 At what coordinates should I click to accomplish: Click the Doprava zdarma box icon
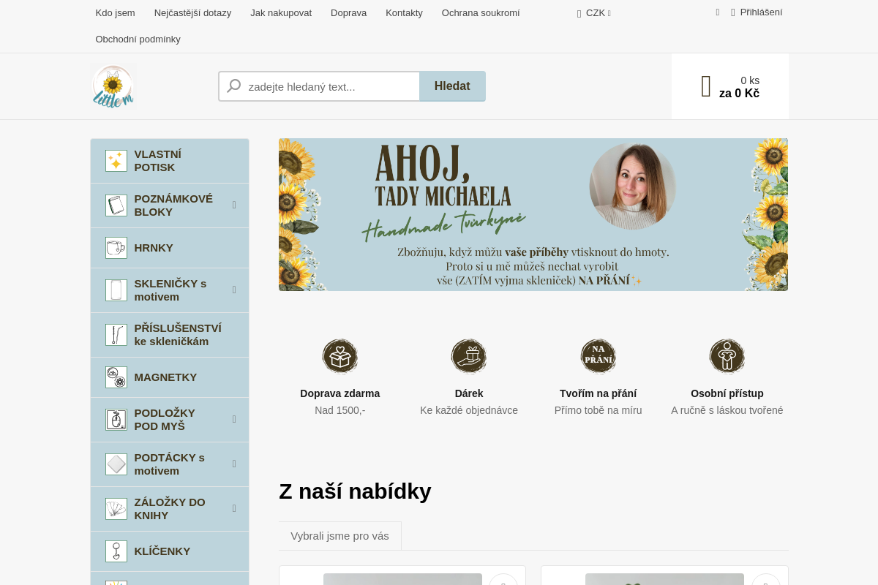340,356
